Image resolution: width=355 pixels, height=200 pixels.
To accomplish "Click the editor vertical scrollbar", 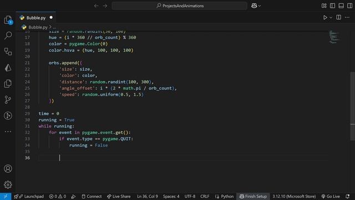I will (353, 107).
